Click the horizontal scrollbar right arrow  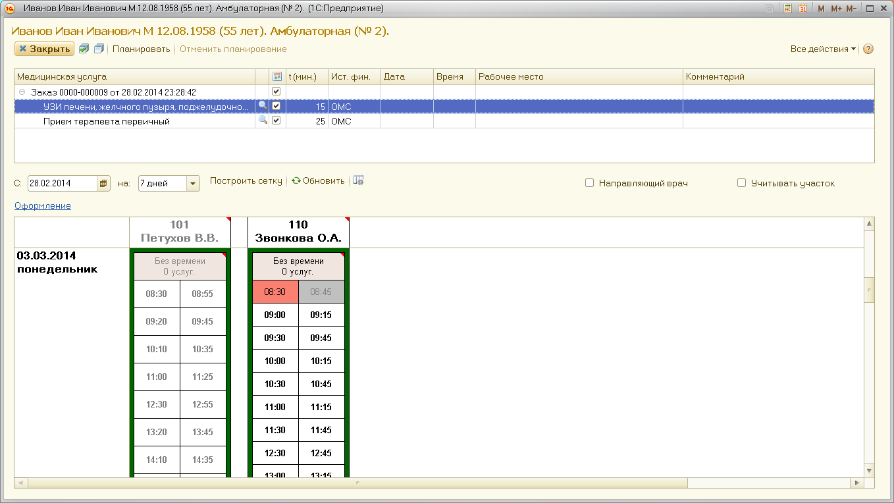(x=856, y=483)
